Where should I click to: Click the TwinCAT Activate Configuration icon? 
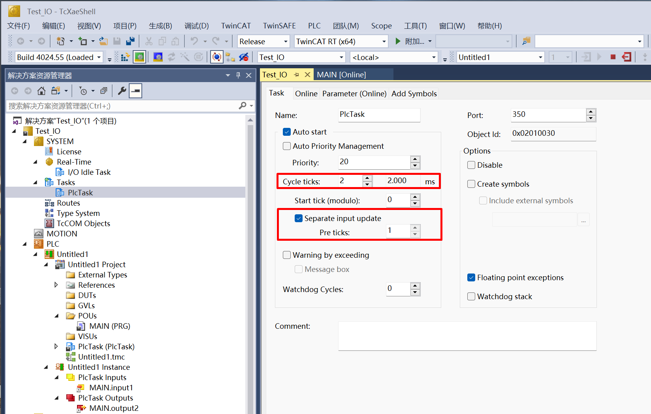125,57
